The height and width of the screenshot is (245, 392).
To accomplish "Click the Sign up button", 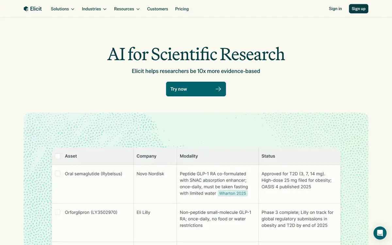I will pos(358,9).
